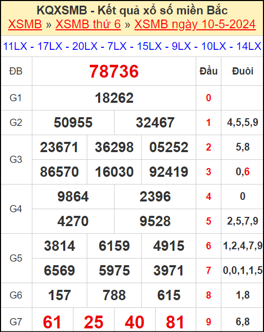This screenshot has width=264, height=332.
Task: Click G5 number 3971
Action: 168,271
